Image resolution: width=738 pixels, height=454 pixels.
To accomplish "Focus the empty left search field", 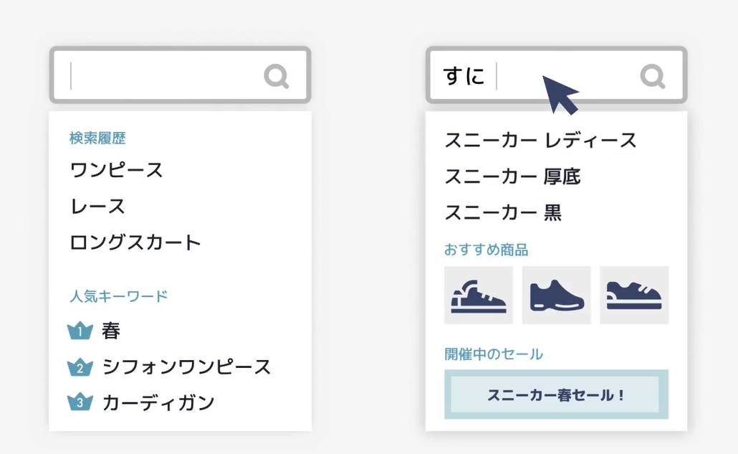I will coord(165,75).
